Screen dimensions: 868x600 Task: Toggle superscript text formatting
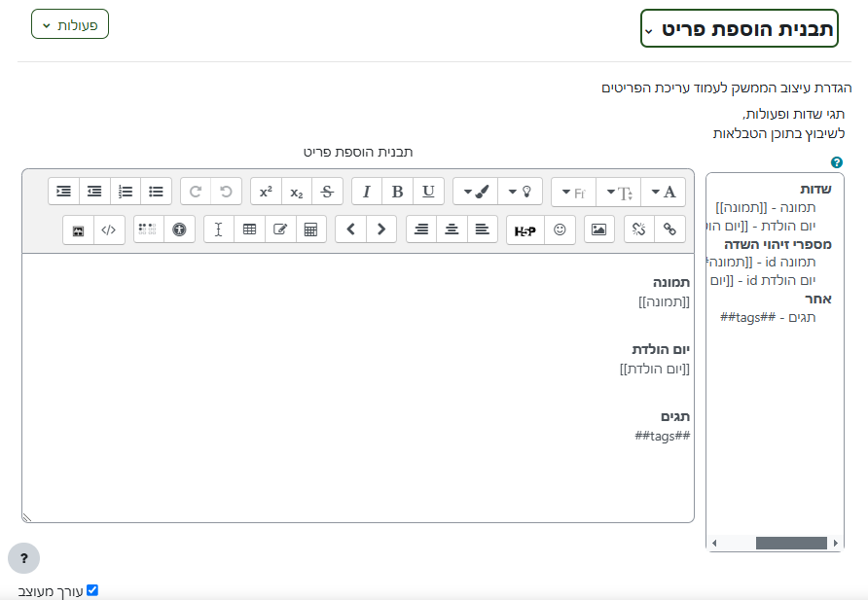pyautogui.click(x=266, y=192)
